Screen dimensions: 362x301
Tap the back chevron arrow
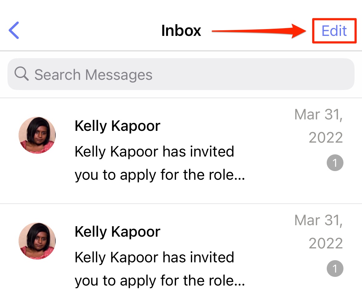[x=14, y=30]
